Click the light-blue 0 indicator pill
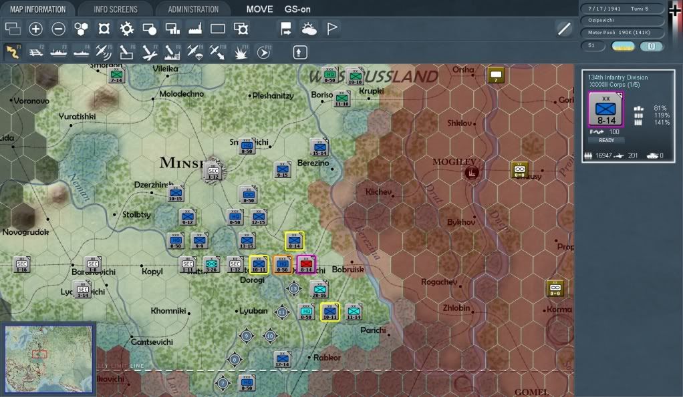This screenshot has height=397, width=683. 651,46
